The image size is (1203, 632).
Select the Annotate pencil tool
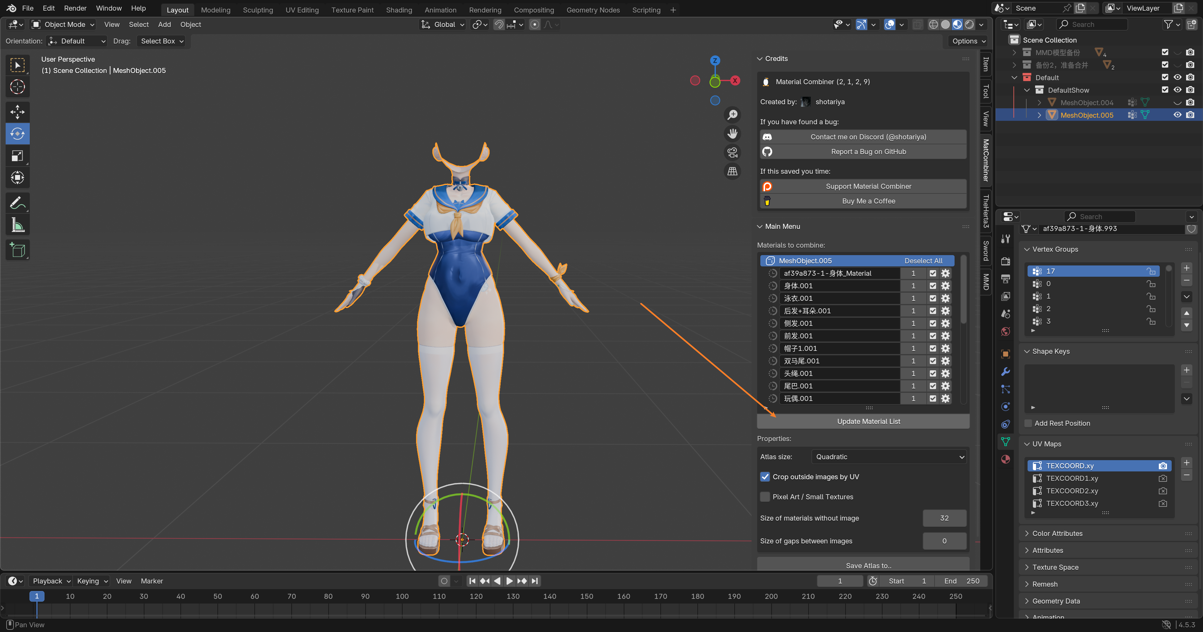(17, 203)
